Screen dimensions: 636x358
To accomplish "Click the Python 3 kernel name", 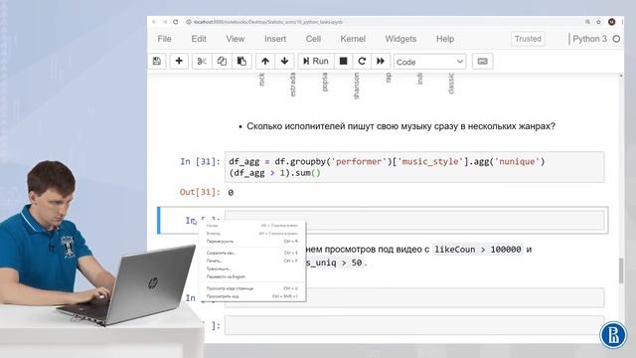I will [589, 39].
